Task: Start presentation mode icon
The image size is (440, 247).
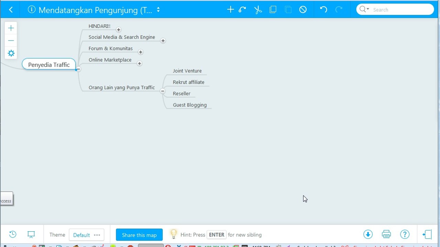Action: click(x=31, y=235)
